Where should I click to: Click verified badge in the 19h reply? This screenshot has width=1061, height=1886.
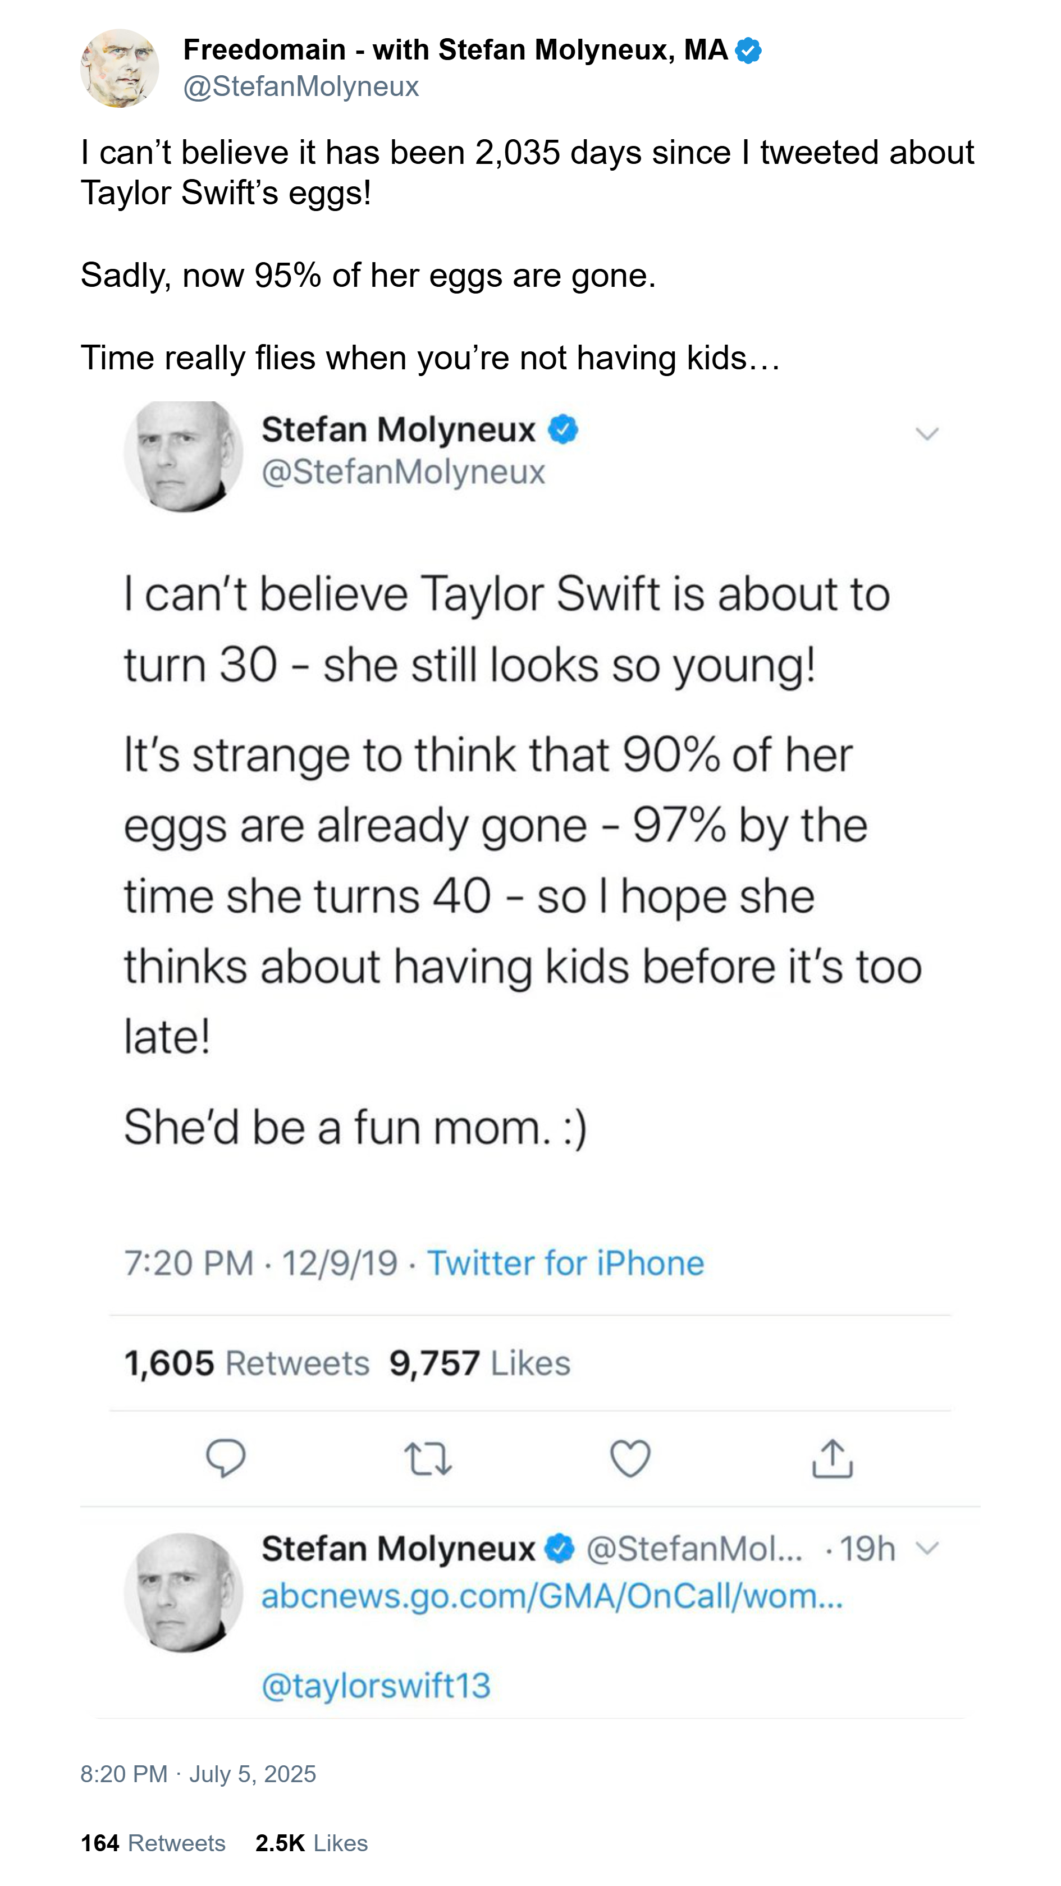point(561,1549)
